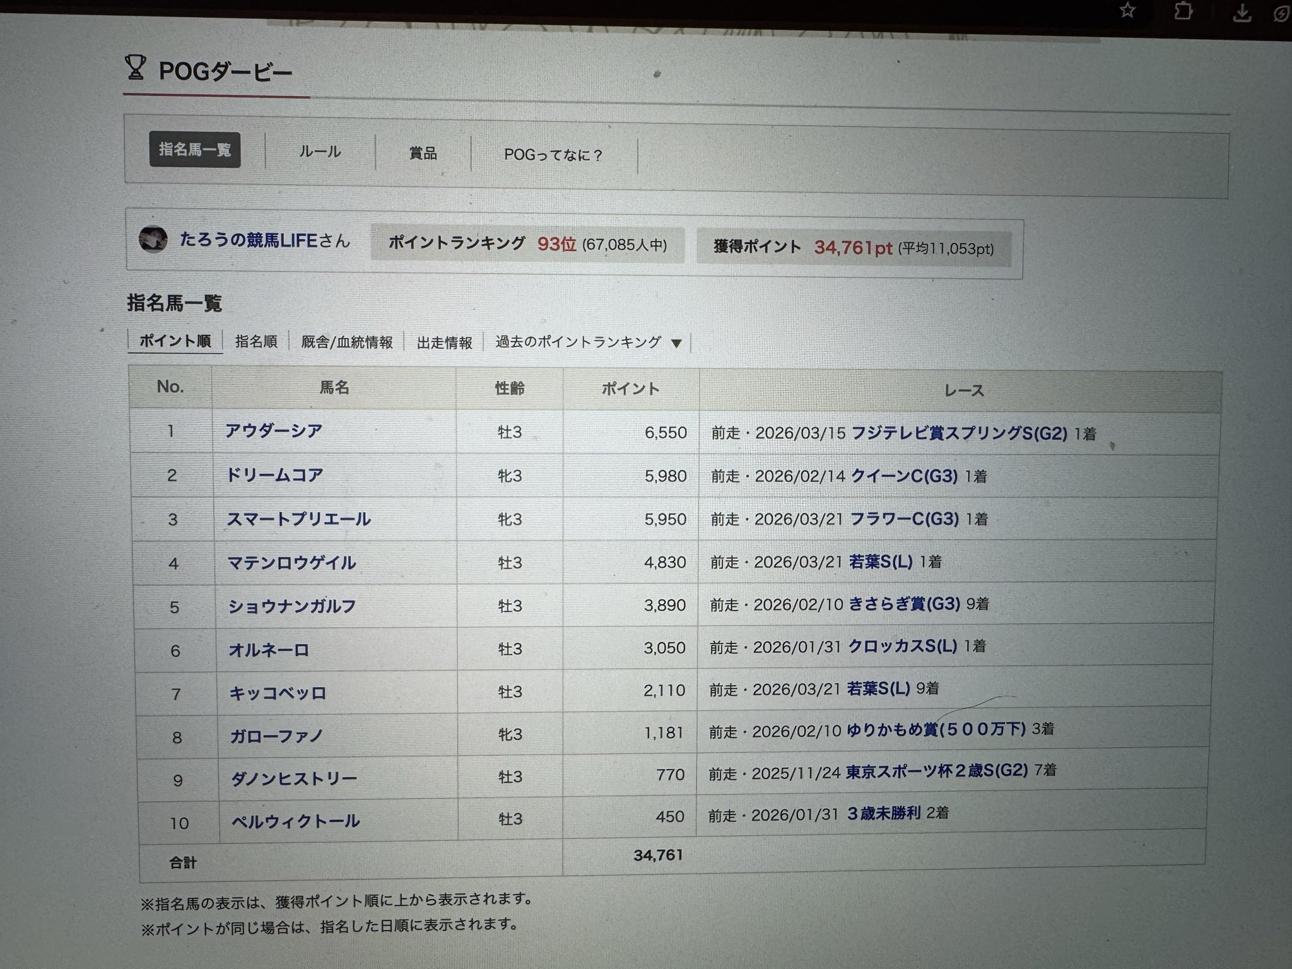
Task: Open the POGってなに？ tab
Action: [553, 155]
